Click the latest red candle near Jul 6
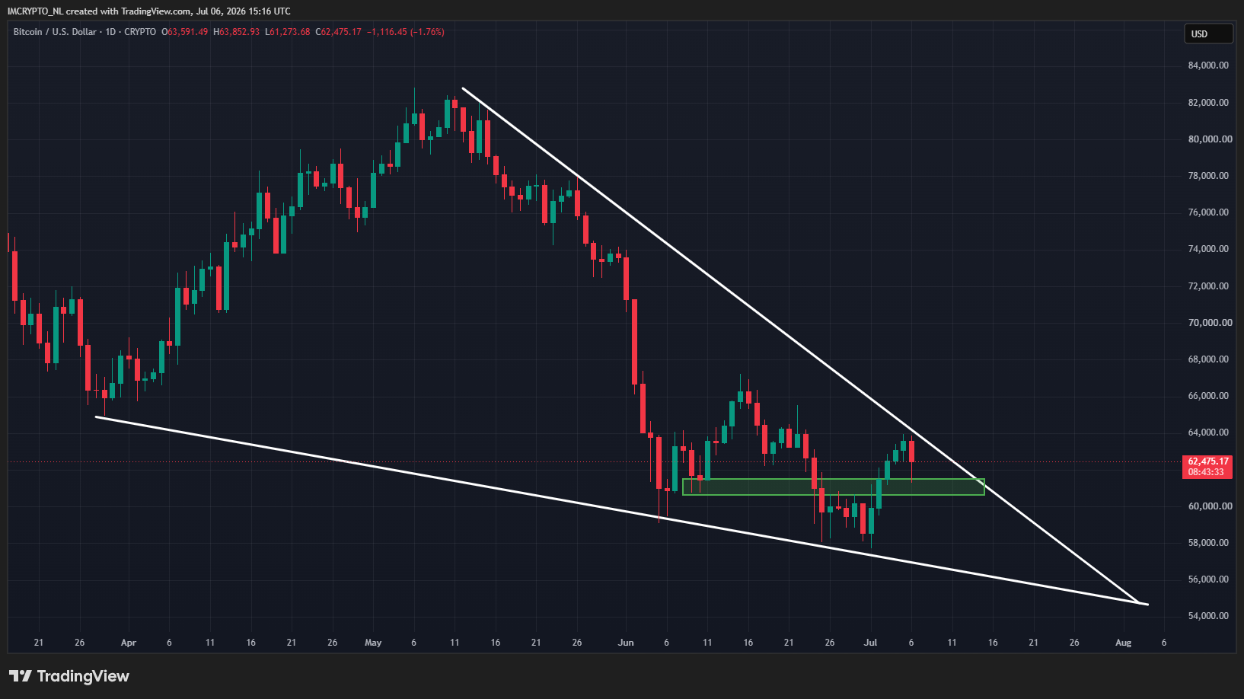The height and width of the screenshot is (699, 1244). (911, 452)
